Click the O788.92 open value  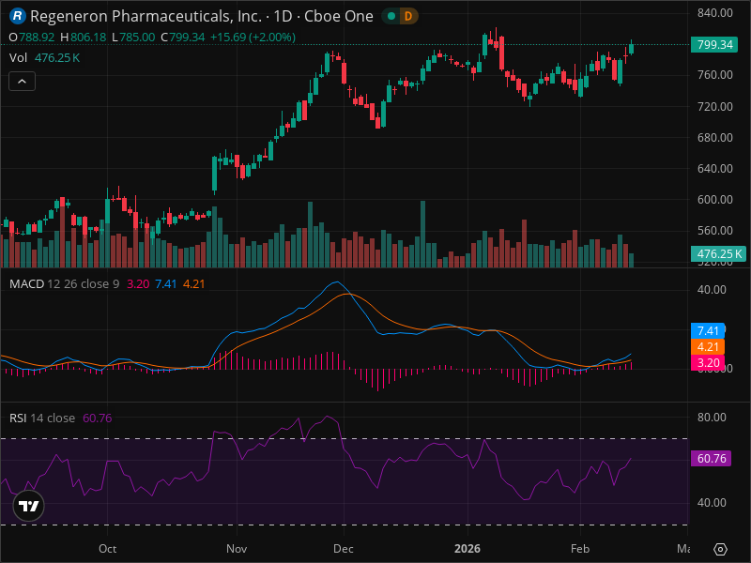coord(32,38)
